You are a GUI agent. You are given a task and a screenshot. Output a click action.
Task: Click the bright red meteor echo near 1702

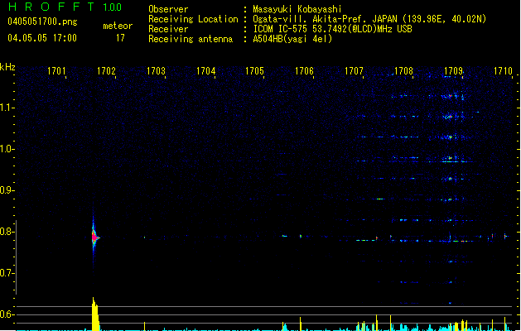tap(94, 237)
